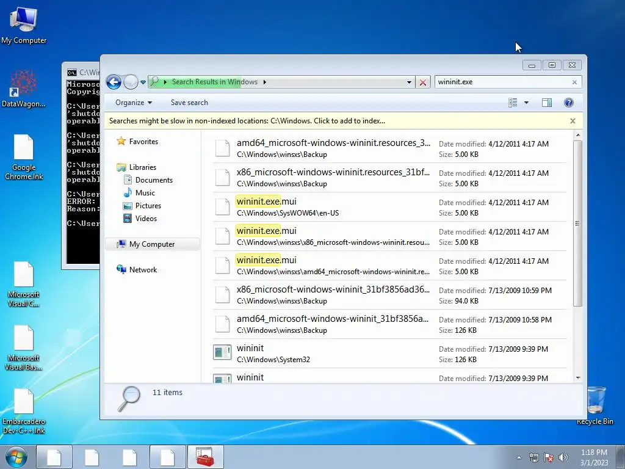Viewport: 625px width, 469px height.
Task: Click Search Results in Windows breadcrumb
Action: click(214, 82)
